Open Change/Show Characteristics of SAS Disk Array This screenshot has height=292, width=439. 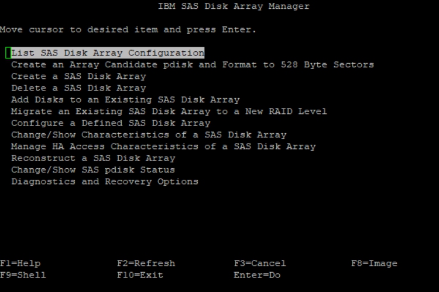tap(149, 135)
